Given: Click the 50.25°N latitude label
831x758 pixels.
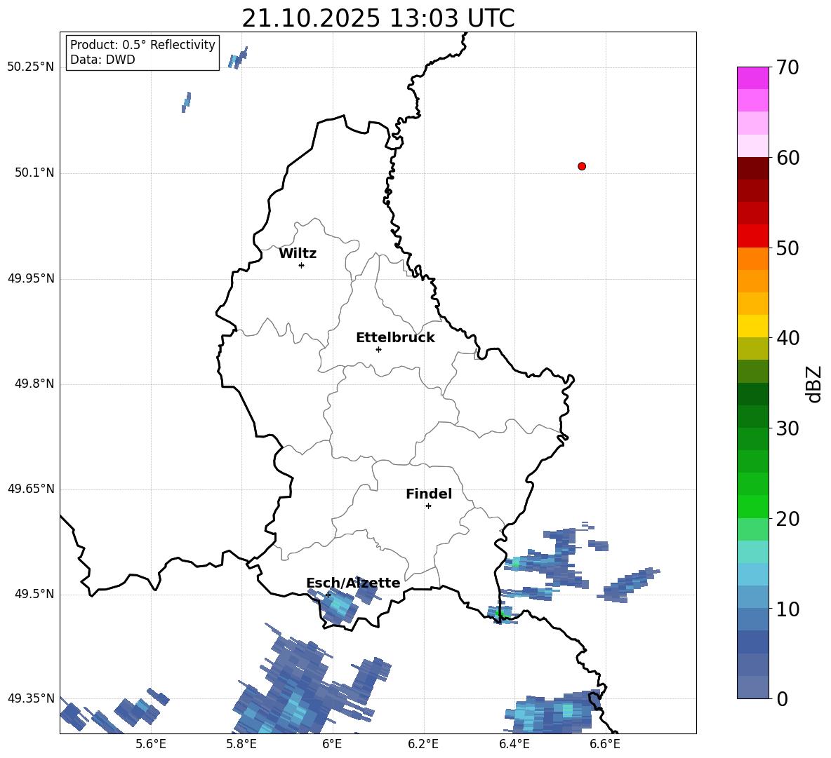Looking at the screenshot, I should coord(31,67).
